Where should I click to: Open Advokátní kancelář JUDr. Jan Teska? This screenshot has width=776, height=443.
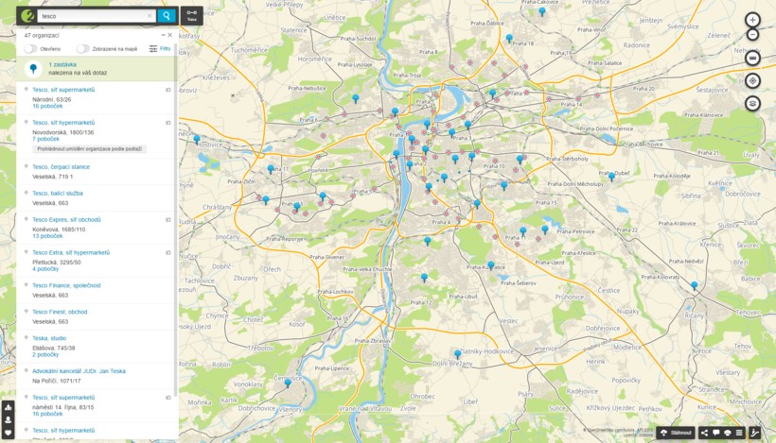click(79, 371)
